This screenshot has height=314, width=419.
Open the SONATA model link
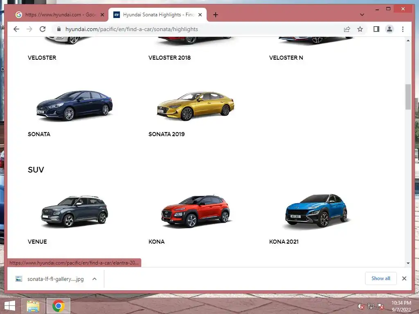click(x=39, y=134)
